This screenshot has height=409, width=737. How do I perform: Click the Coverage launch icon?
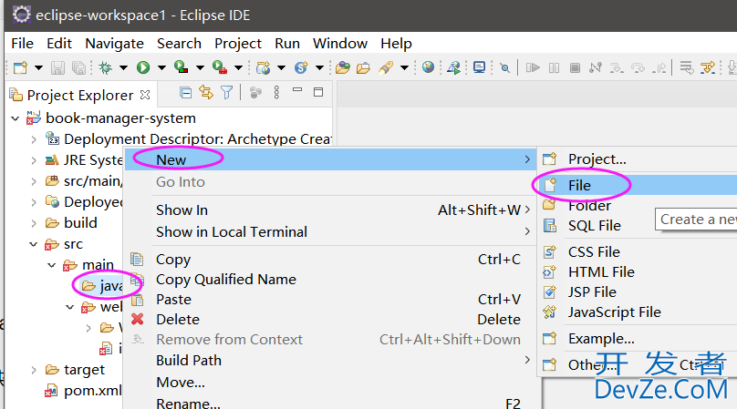click(181, 68)
